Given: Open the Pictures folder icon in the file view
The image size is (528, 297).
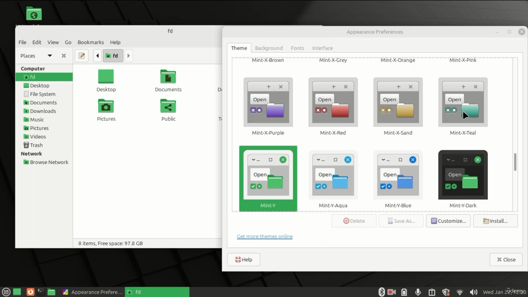Looking at the screenshot, I should 106,106.
